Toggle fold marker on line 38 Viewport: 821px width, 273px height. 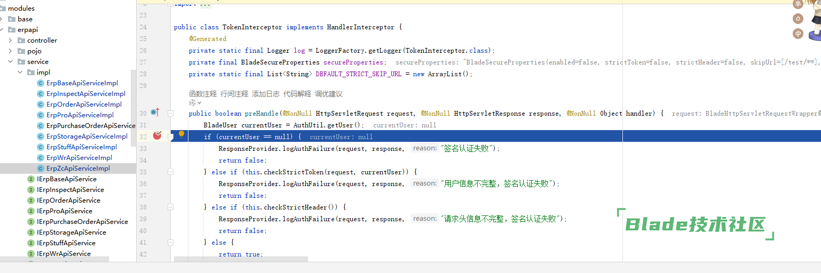pyautogui.click(x=171, y=207)
